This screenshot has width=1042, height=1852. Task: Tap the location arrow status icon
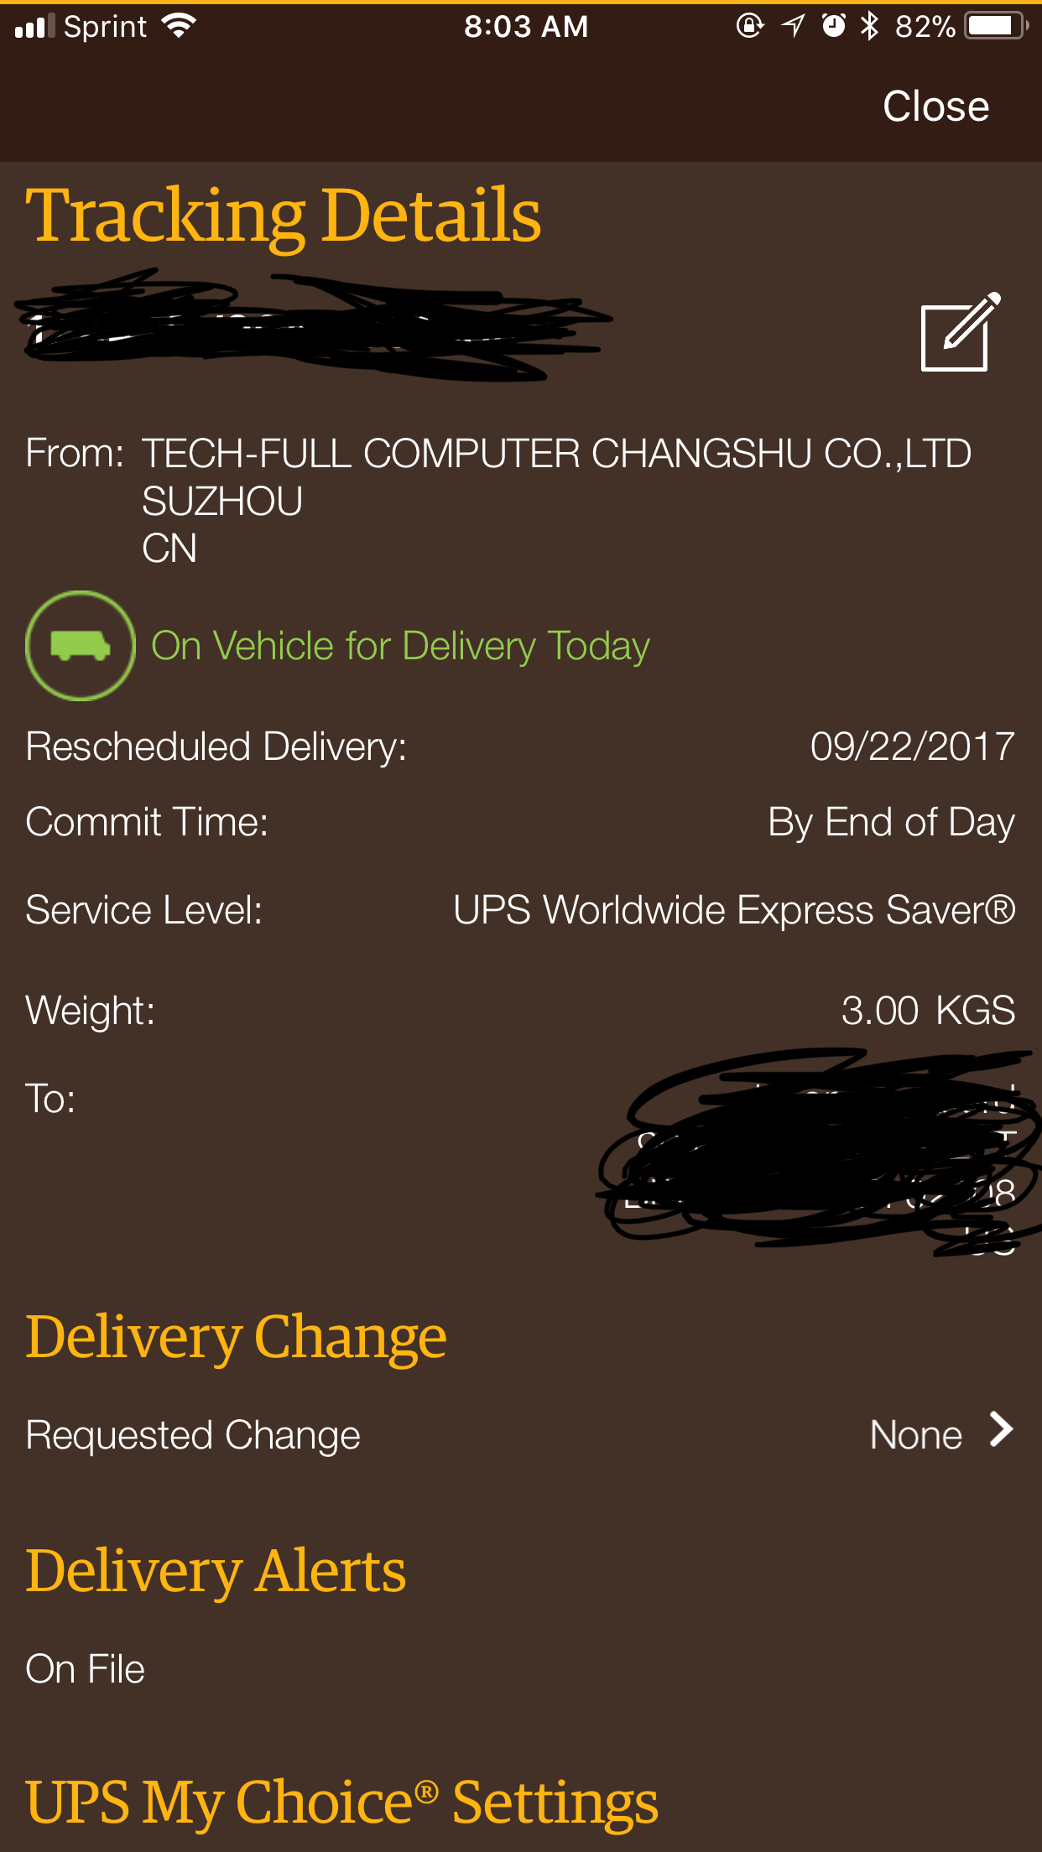[793, 26]
